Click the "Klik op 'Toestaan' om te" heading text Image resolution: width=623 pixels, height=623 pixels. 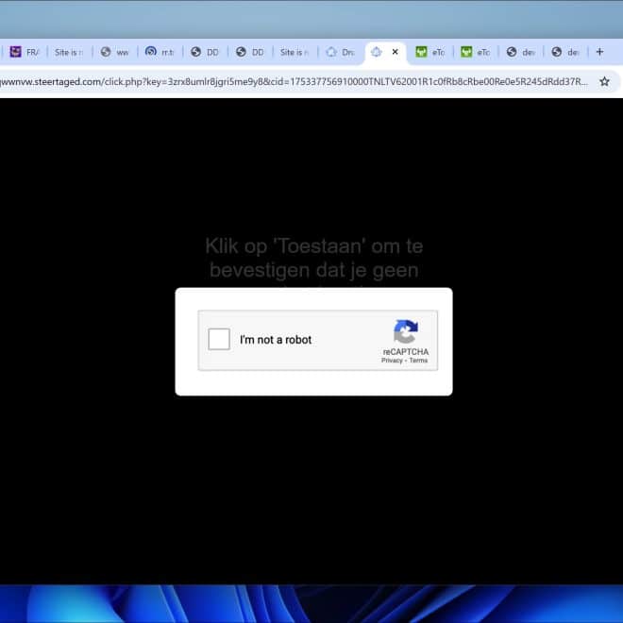(x=314, y=246)
